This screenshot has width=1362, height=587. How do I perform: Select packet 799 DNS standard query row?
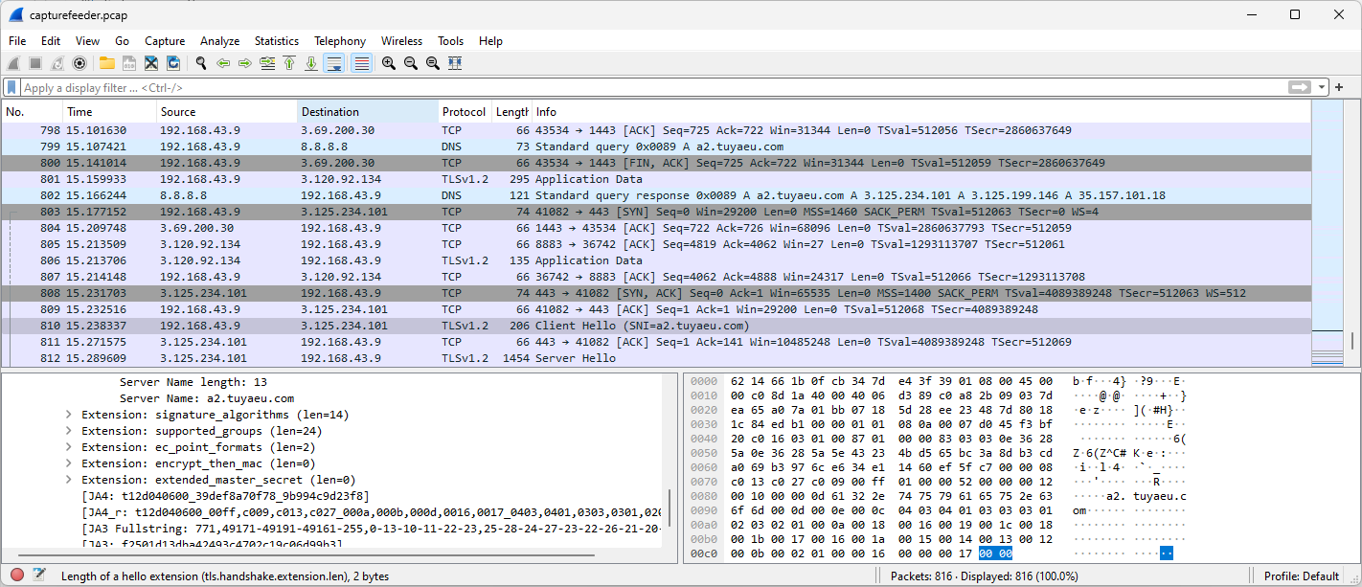tap(655, 147)
